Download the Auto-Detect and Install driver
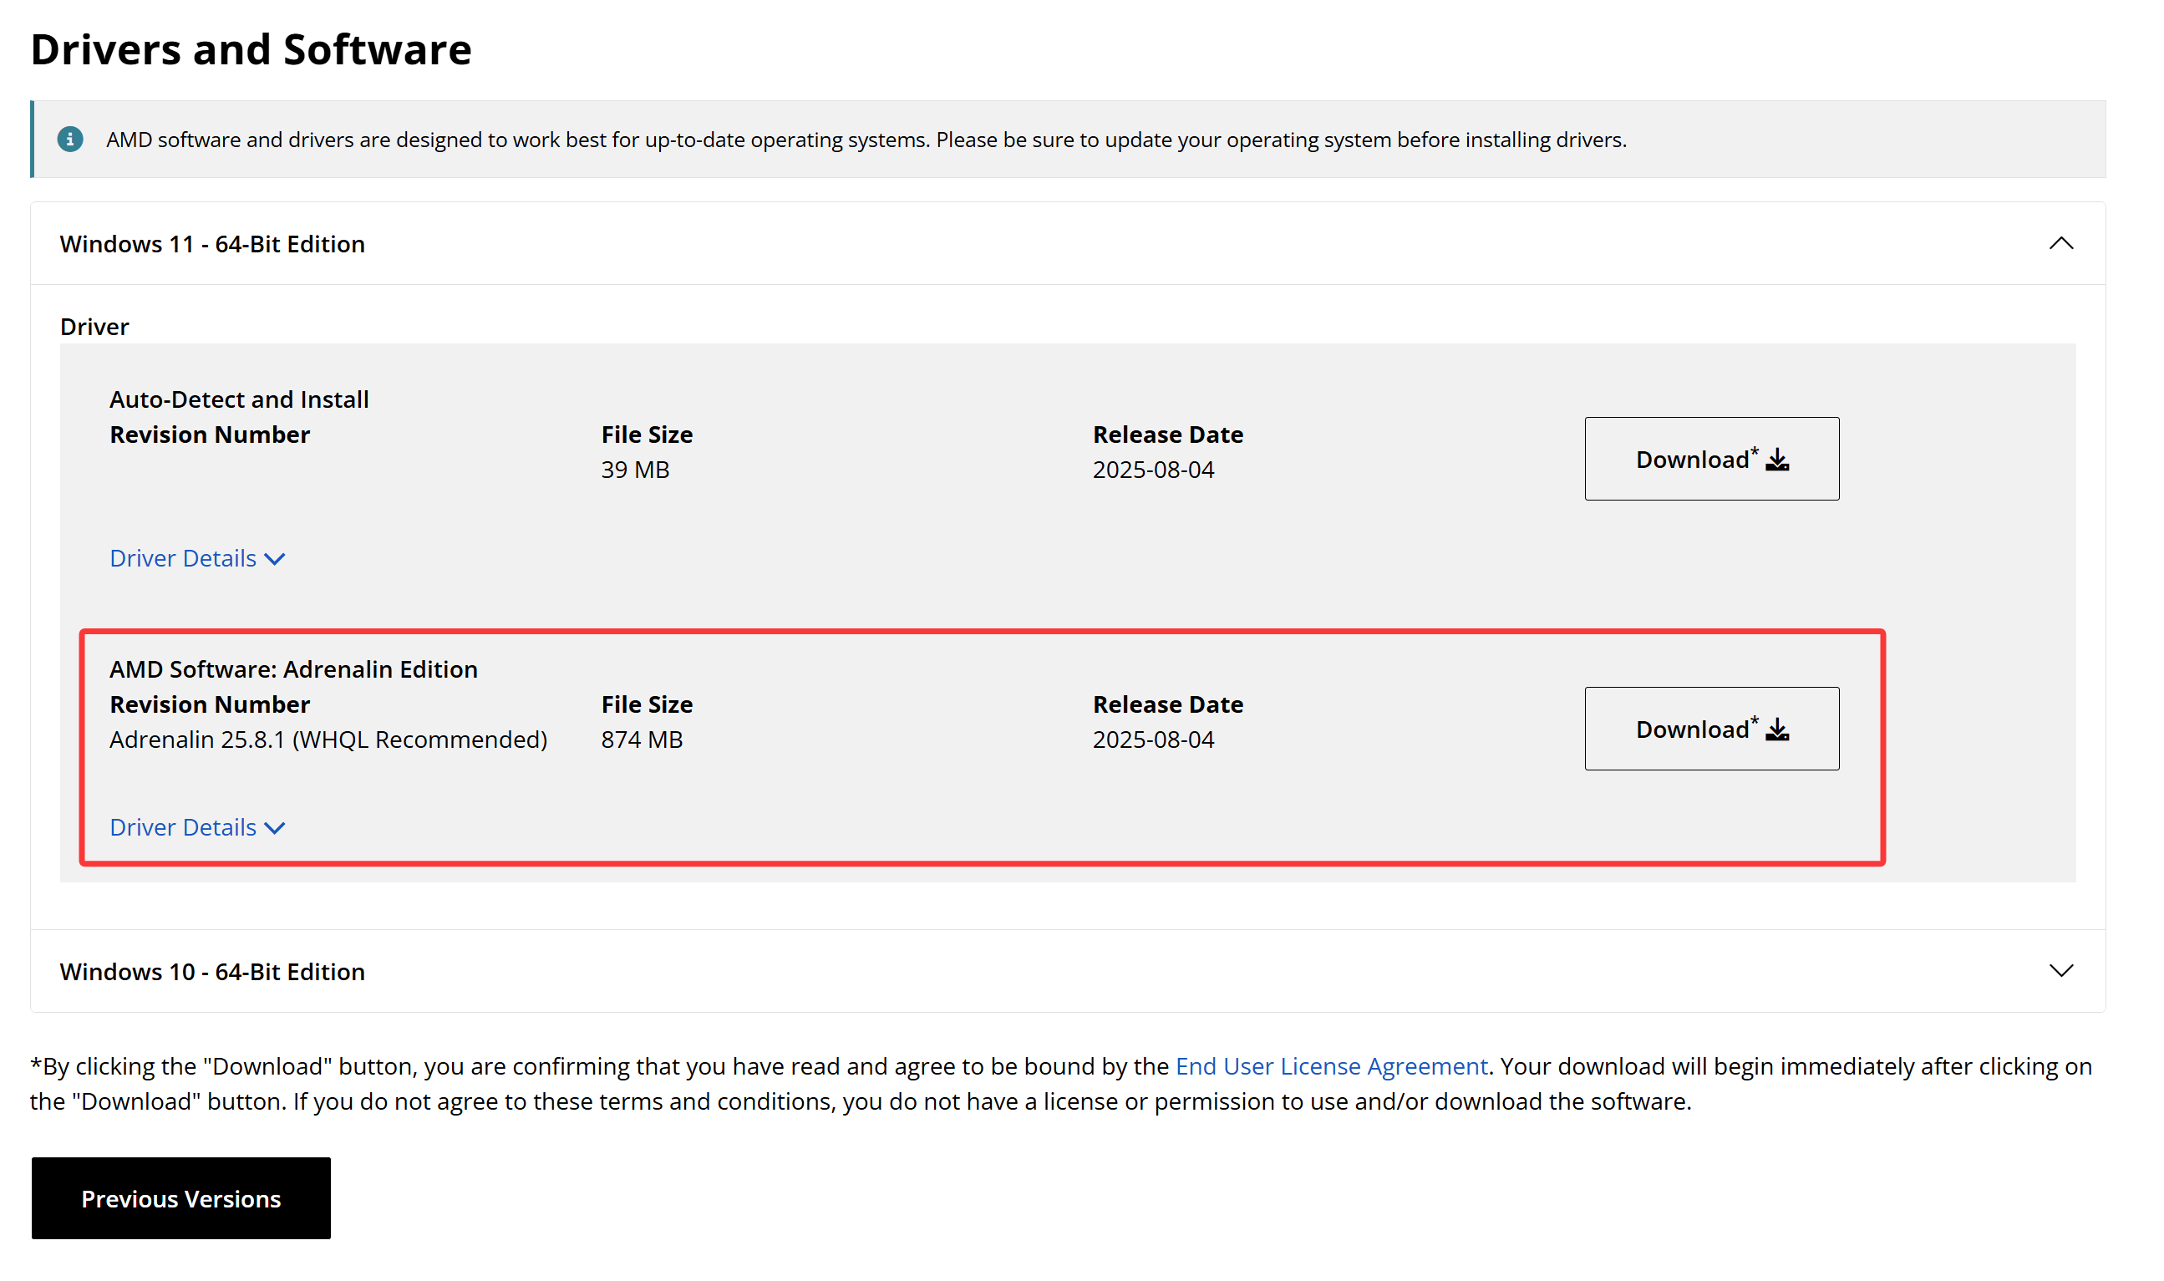The image size is (2164, 1281). pos(1711,460)
